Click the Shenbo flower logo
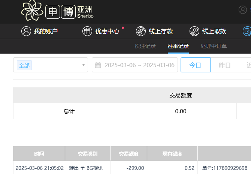 tap(32, 10)
